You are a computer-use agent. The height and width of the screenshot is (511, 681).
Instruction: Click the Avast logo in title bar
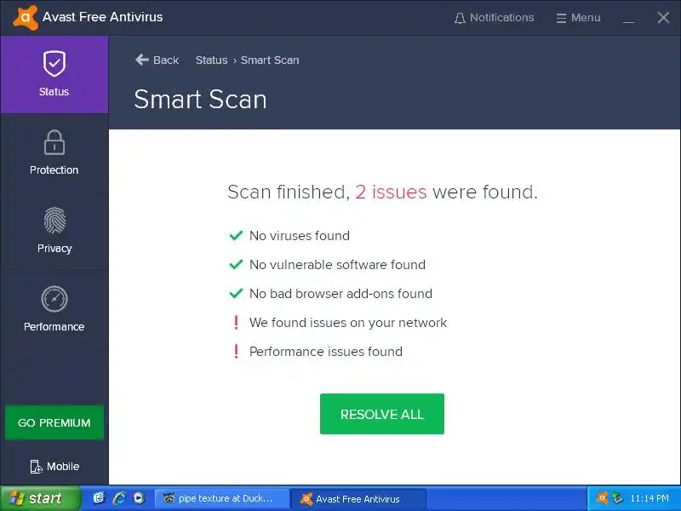pyautogui.click(x=26, y=17)
